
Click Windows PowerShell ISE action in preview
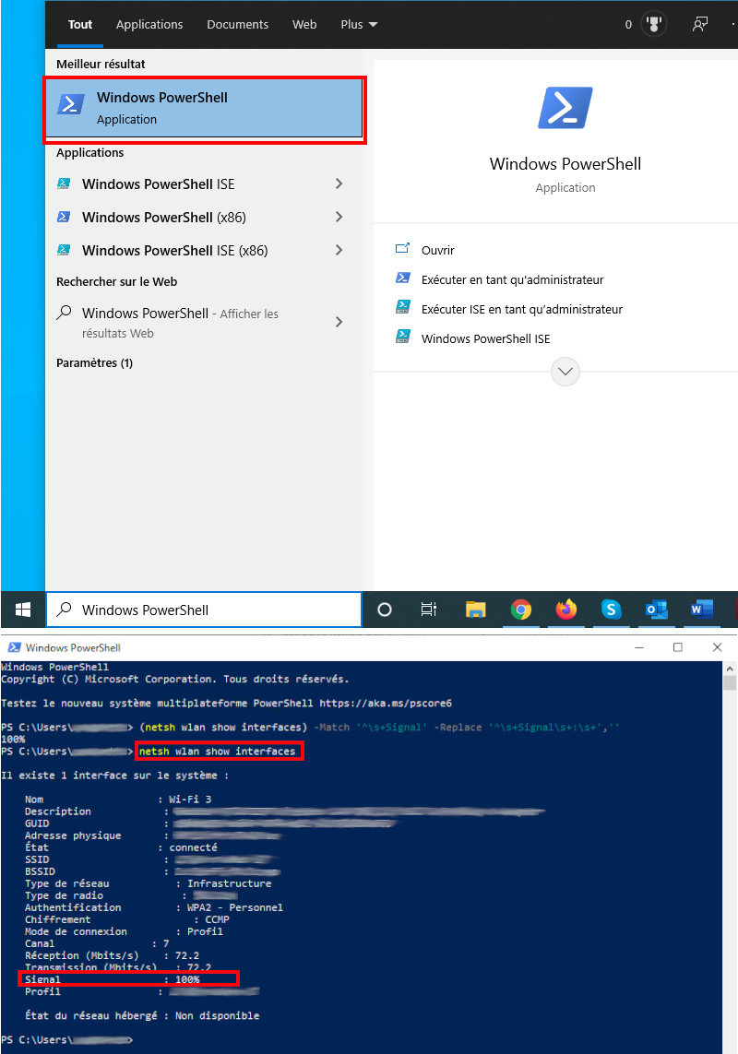click(486, 338)
